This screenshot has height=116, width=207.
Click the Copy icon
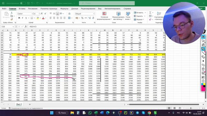click(x=12, y=16)
